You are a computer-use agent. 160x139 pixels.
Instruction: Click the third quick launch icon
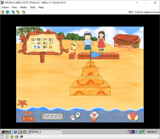pos(24,132)
